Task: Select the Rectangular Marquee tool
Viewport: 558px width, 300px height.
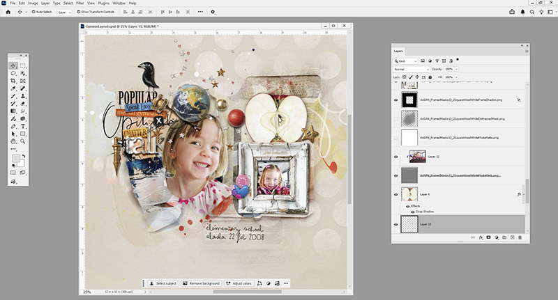Action: click(x=23, y=65)
